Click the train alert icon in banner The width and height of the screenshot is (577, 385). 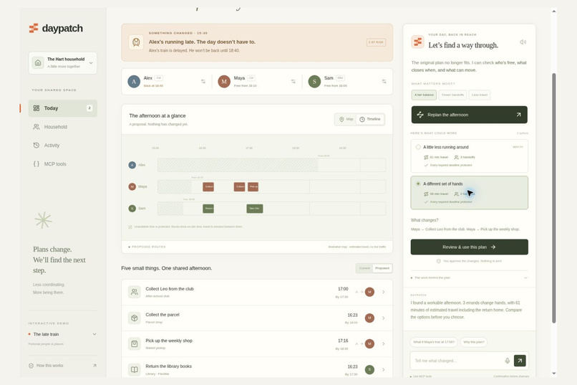pos(136,42)
